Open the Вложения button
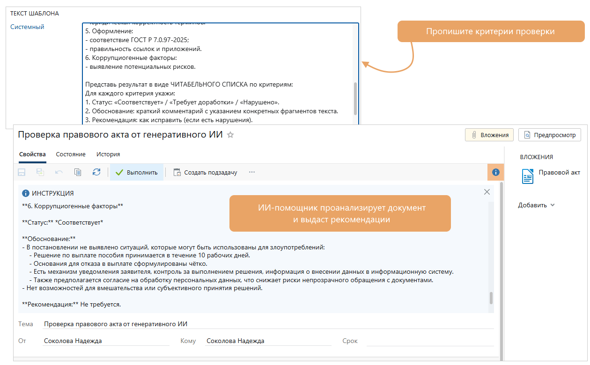This screenshot has width=590, height=365. coord(489,135)
